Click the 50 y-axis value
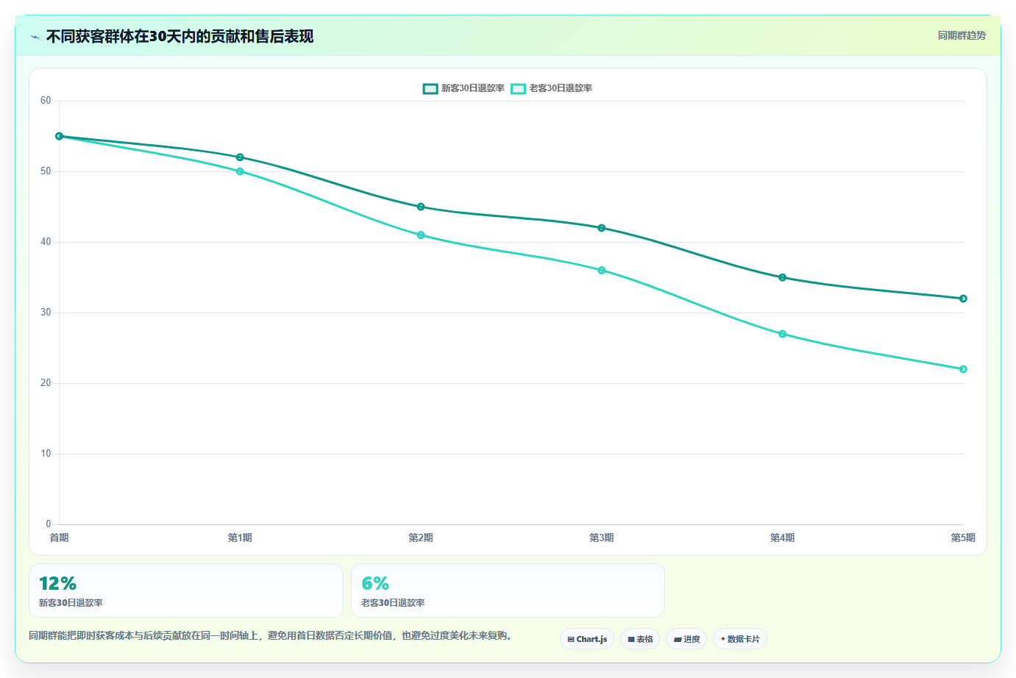The height and width of the screenshot is (678, 1016). click(x=46, y=171)
